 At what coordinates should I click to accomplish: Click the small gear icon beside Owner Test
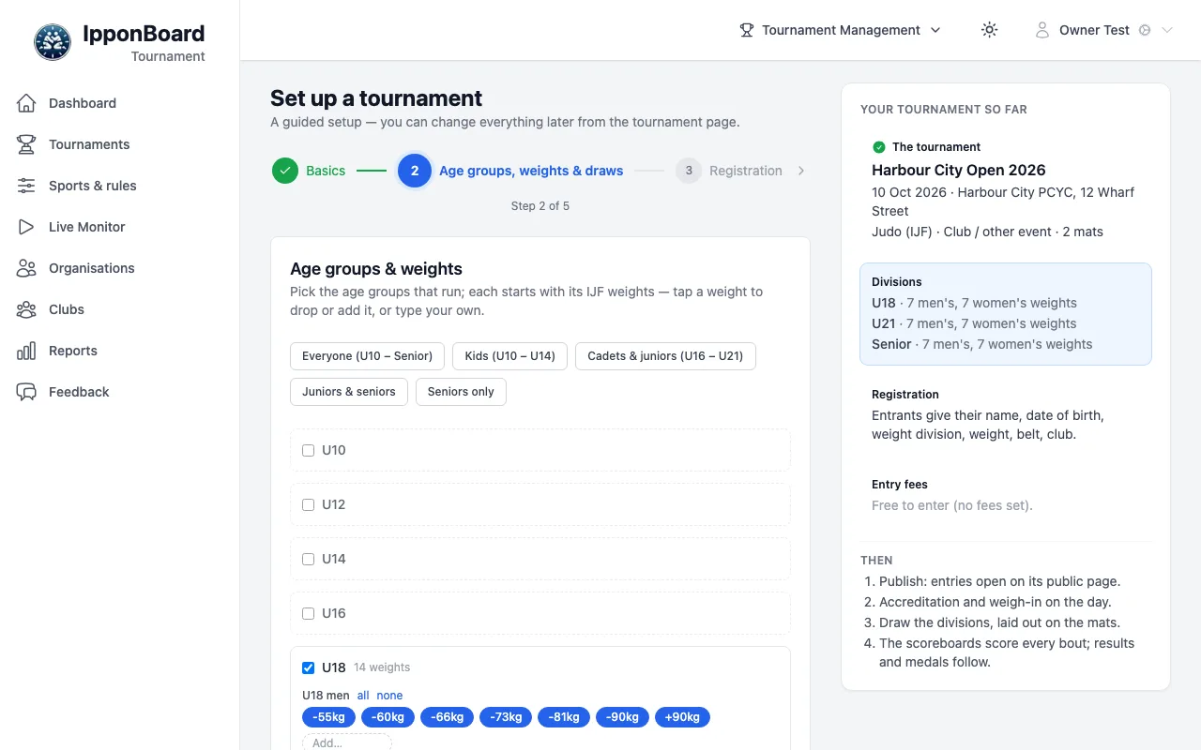pyautogui.click(x=1145, y=30)
